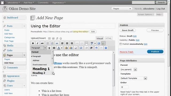171x96 pixels.
Task: Collapse the Pages sidebar menu
Action: [24, 55]
